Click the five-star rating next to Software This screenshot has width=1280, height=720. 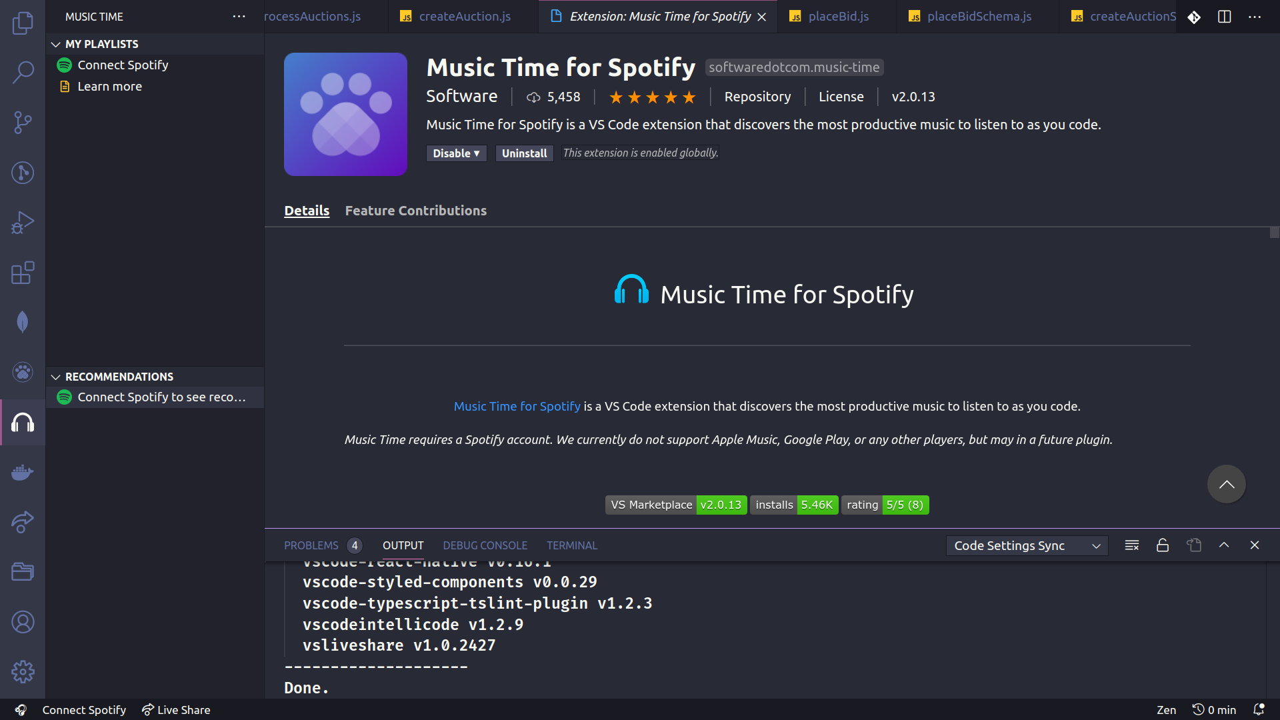click(651, 97)
